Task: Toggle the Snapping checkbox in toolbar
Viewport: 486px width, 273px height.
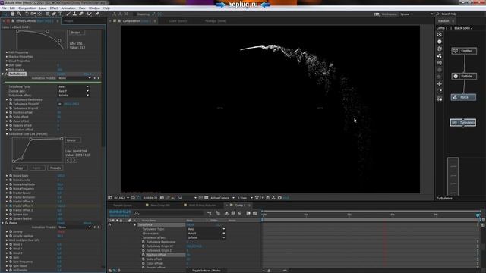Action: pos(135,14)
